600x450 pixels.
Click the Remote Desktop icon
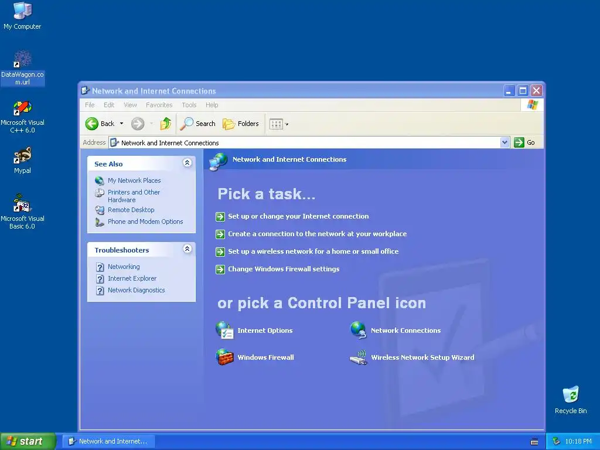pos(100,210)
